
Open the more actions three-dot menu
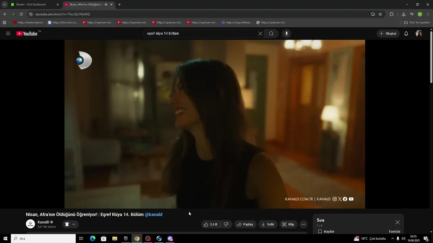[303, 224]
